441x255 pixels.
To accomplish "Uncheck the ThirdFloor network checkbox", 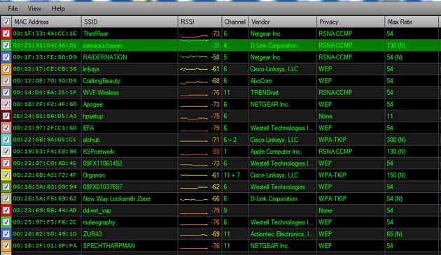I will point(6,34).
